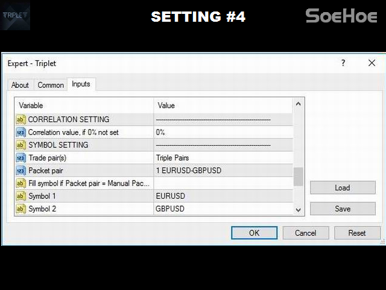Viewport: 386px width, 290px height.
Task: Edit the Symbol 1 value EURUSD
Action: pyautogui.click(x=223, y=196)
